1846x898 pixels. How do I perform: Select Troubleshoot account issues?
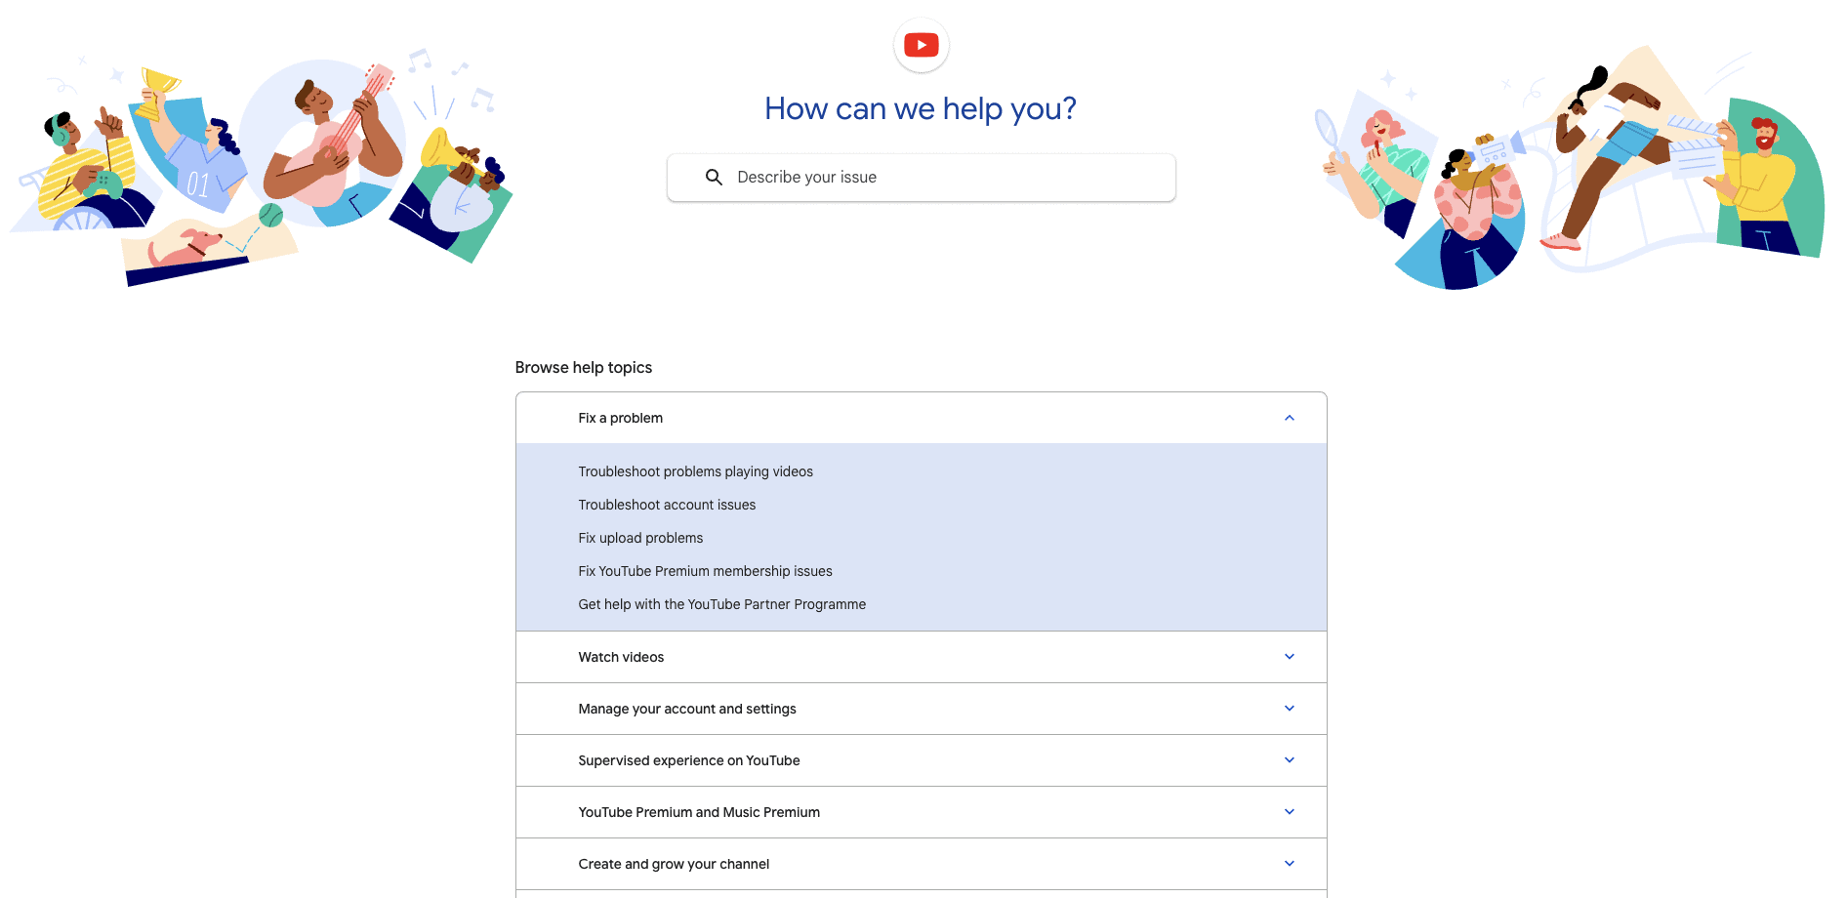click(667, 505)
